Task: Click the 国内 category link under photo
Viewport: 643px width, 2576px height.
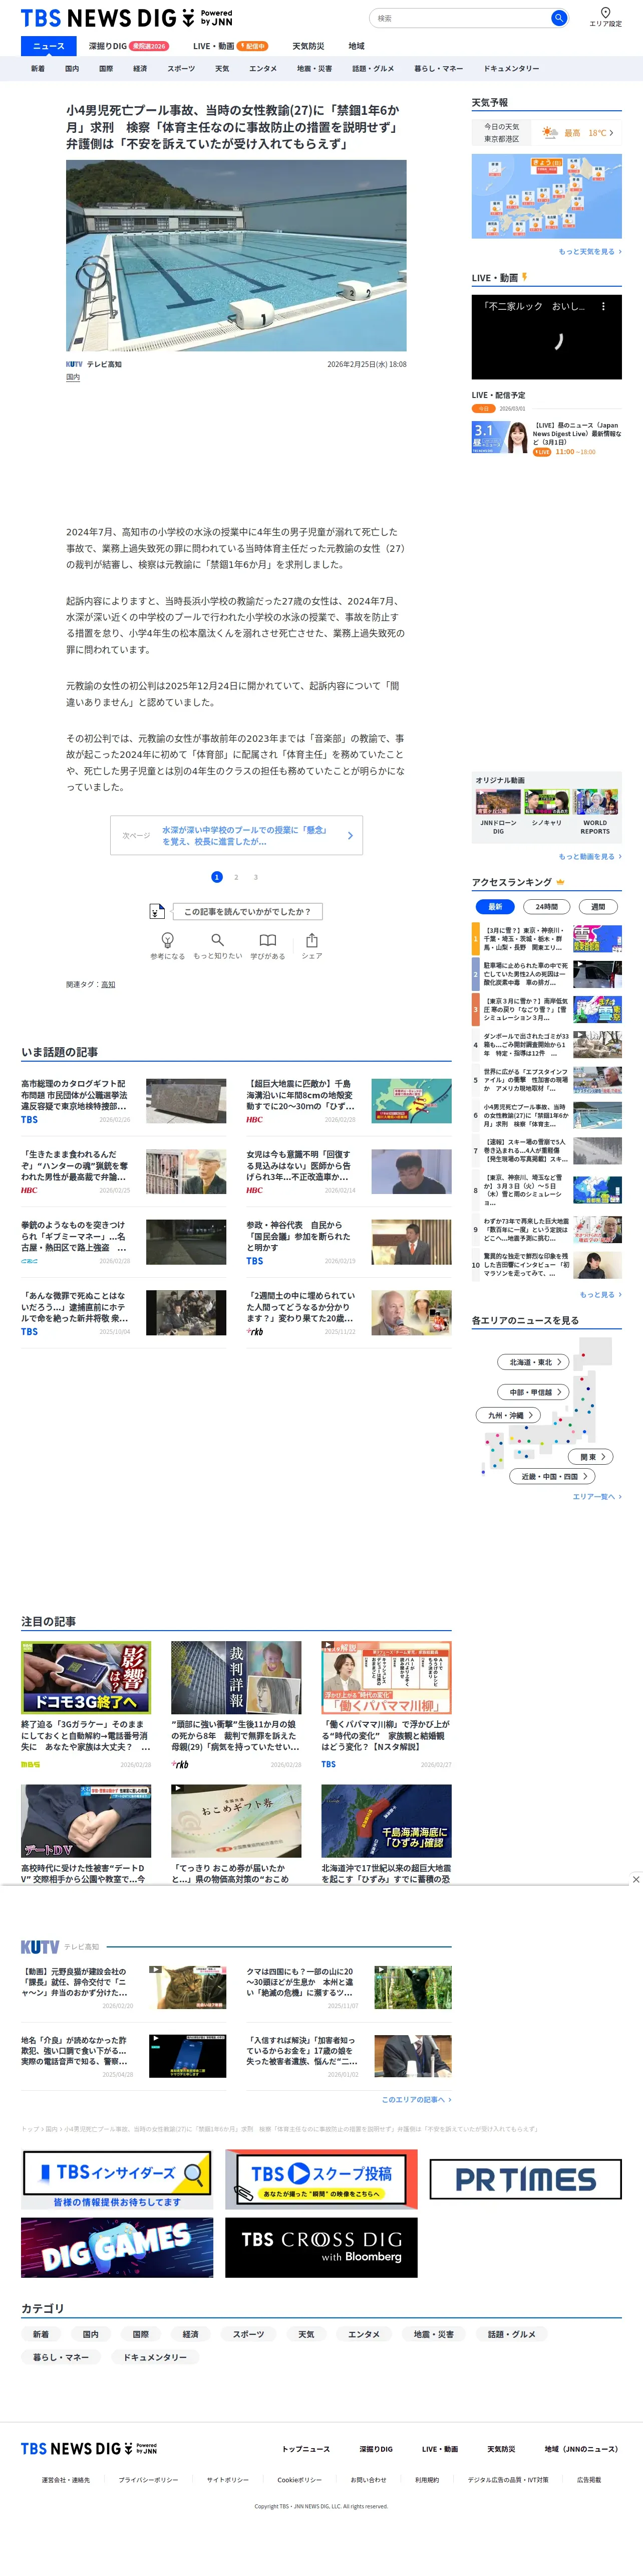Action: (x=73, y=378)
